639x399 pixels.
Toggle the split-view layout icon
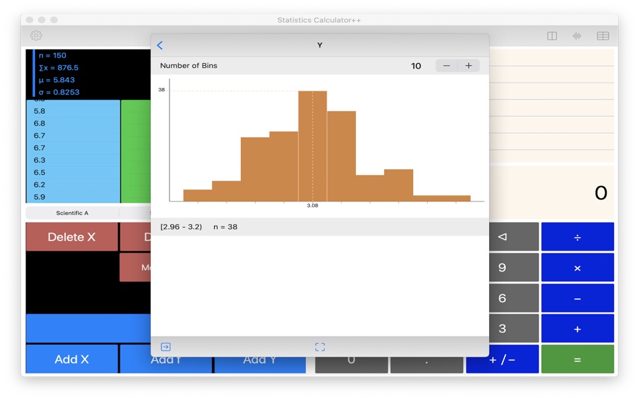(x=552, y=36)
